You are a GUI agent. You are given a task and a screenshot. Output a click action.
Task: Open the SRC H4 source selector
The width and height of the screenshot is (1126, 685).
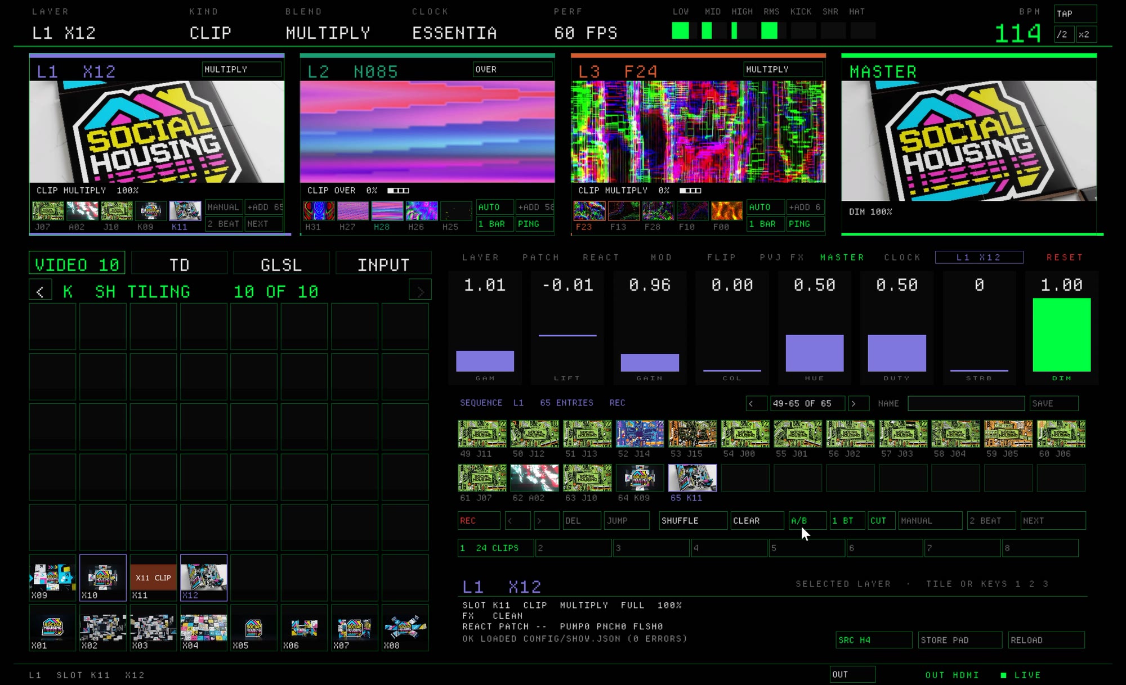pos(874,640)
